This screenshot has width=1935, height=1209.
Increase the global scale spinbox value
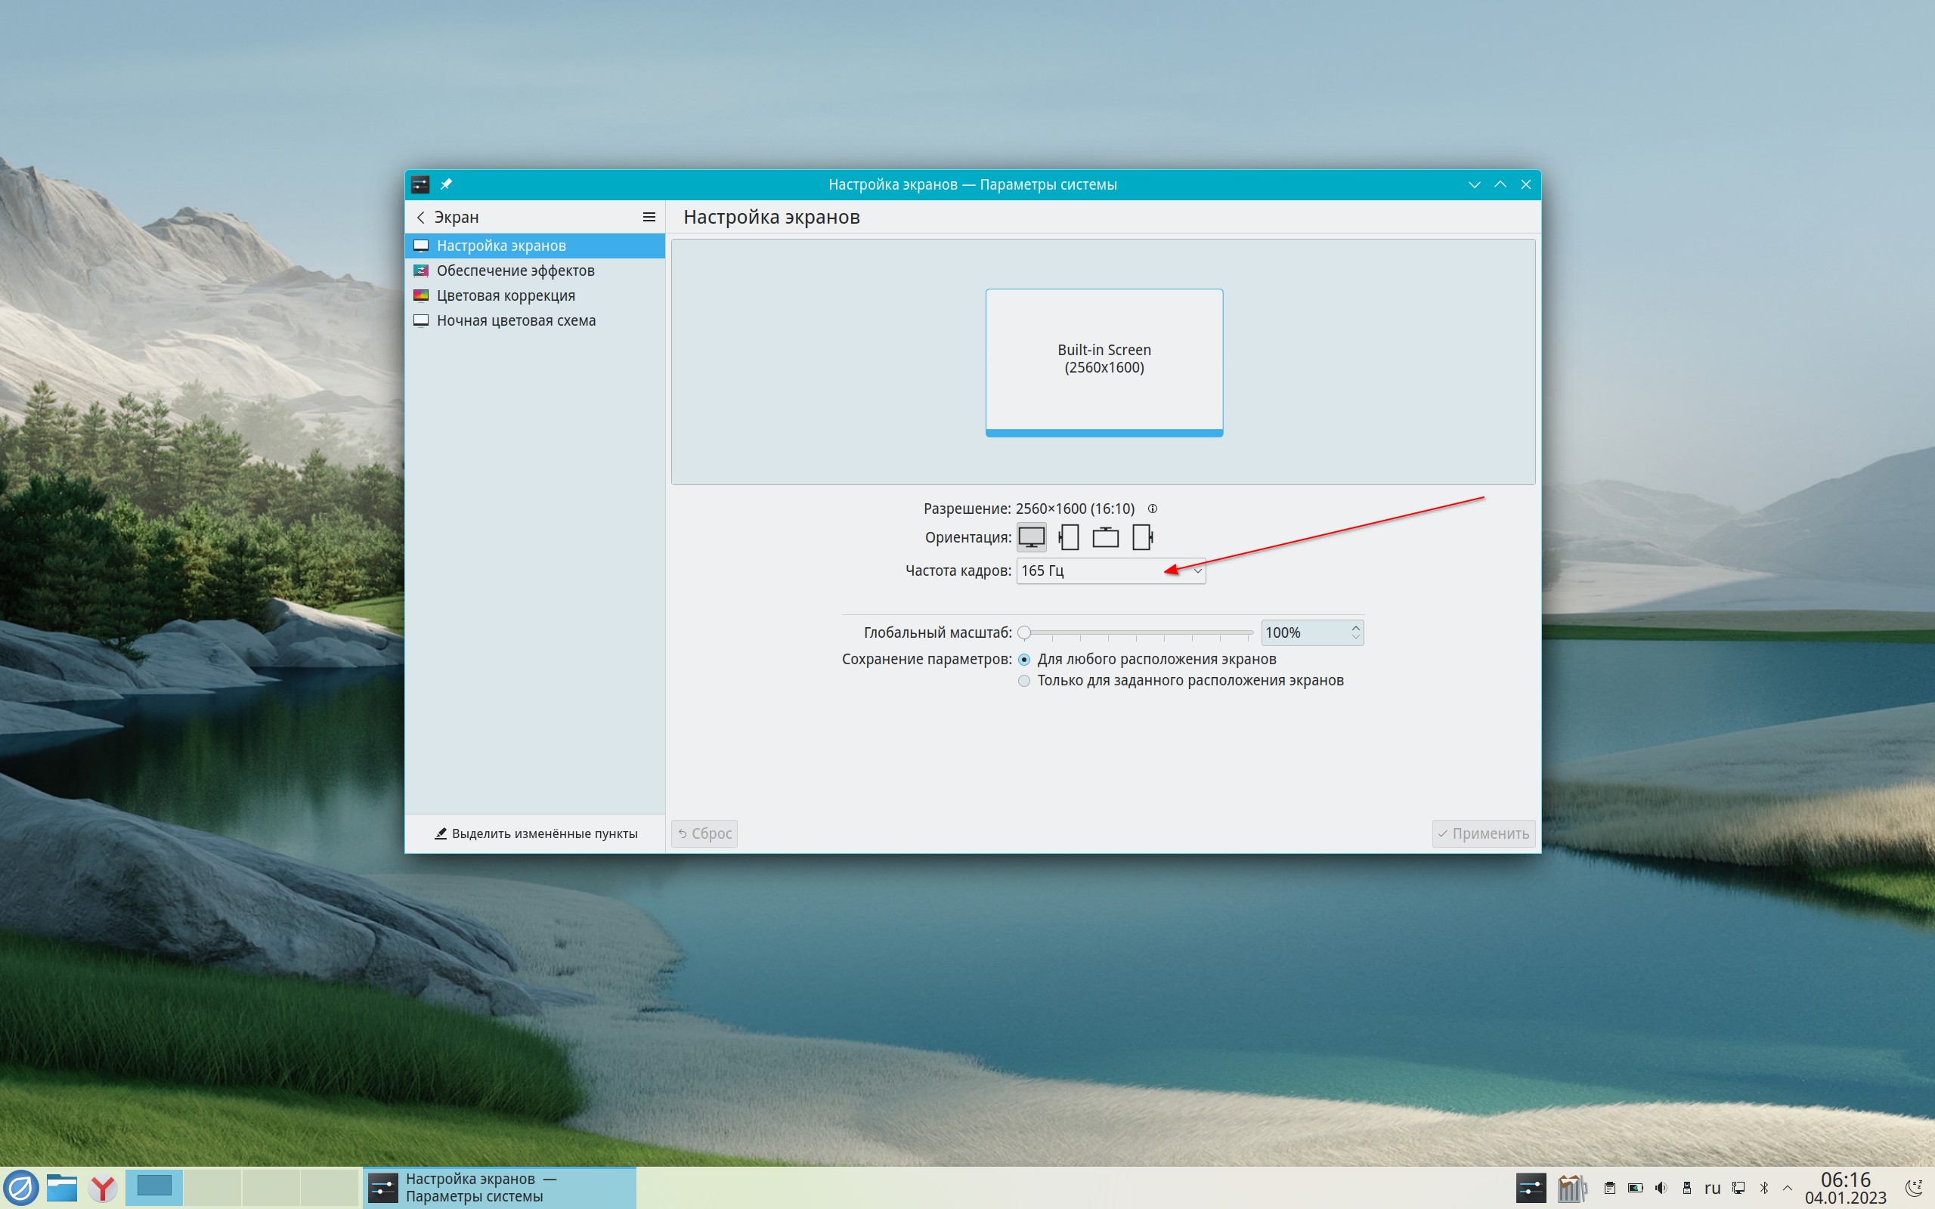[x=1355, y=628]
